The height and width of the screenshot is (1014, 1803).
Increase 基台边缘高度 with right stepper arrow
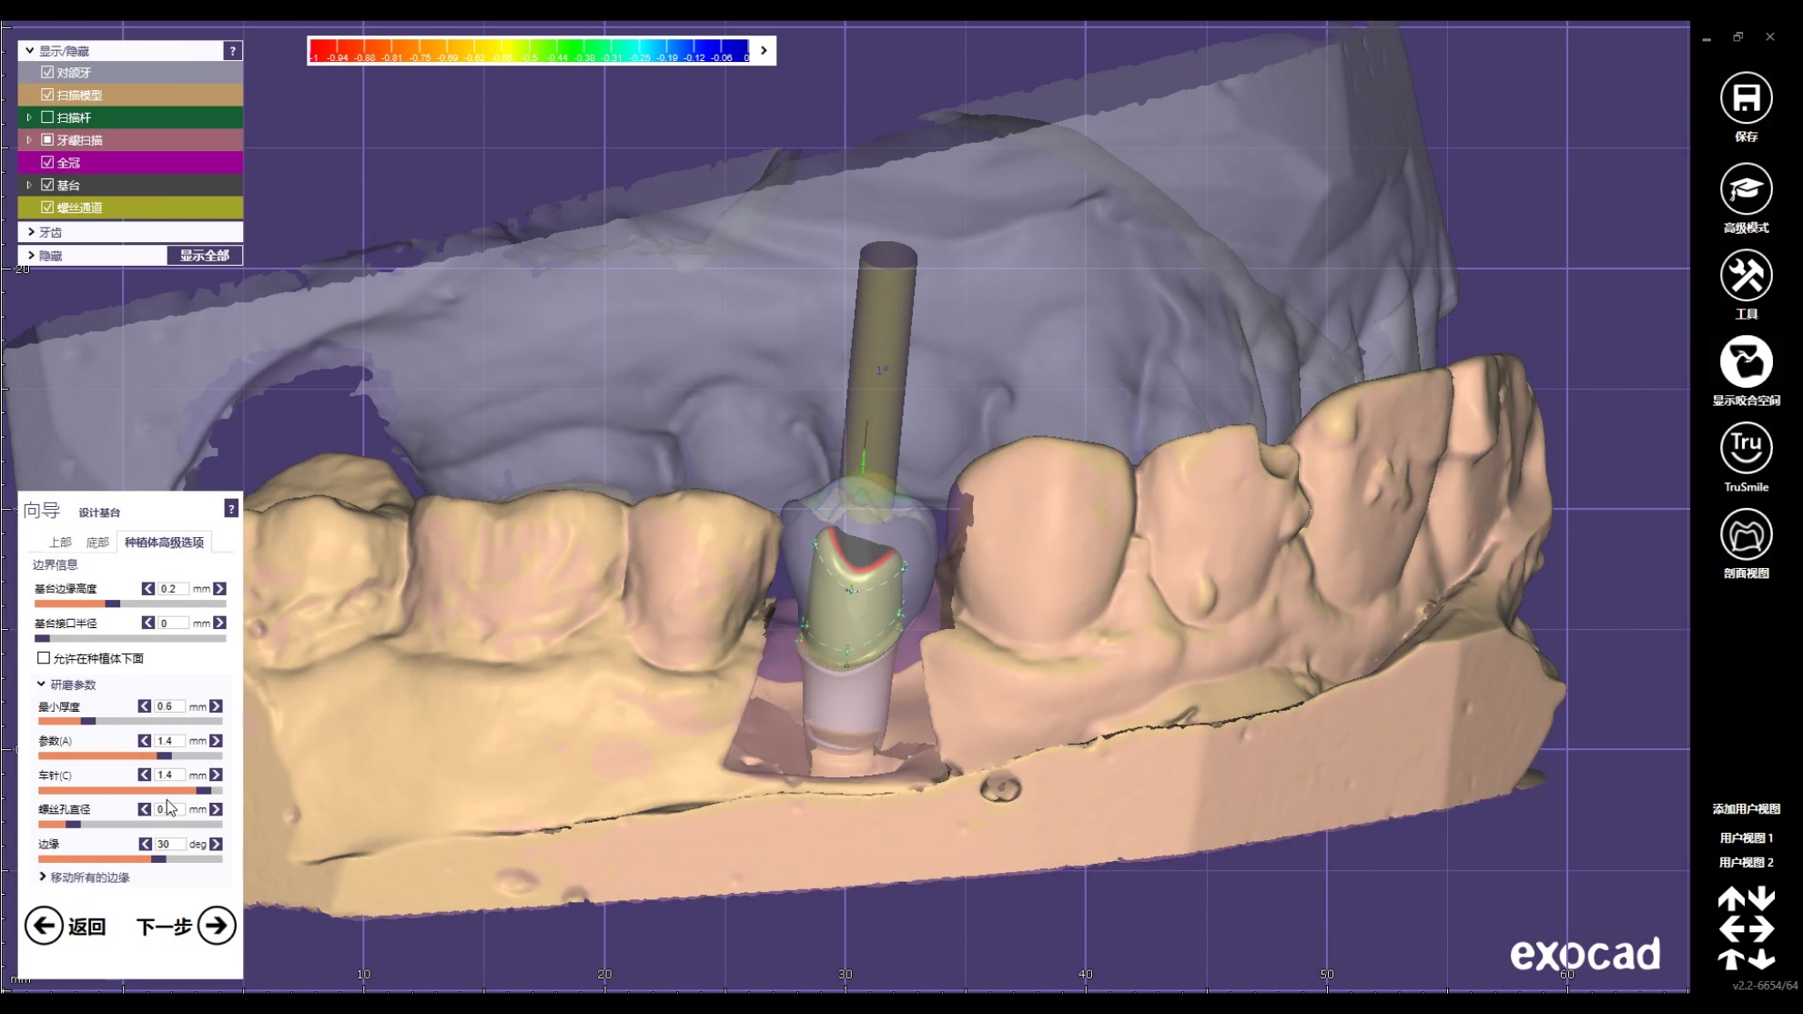pyautogui.click(x=220, y=589)
